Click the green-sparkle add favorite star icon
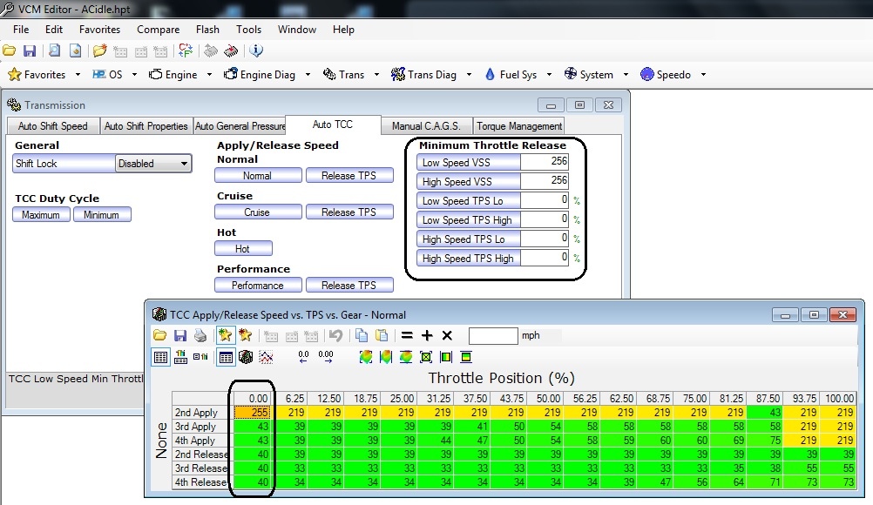873x505 pixels. pyautogui.click(x=226, y=335)
